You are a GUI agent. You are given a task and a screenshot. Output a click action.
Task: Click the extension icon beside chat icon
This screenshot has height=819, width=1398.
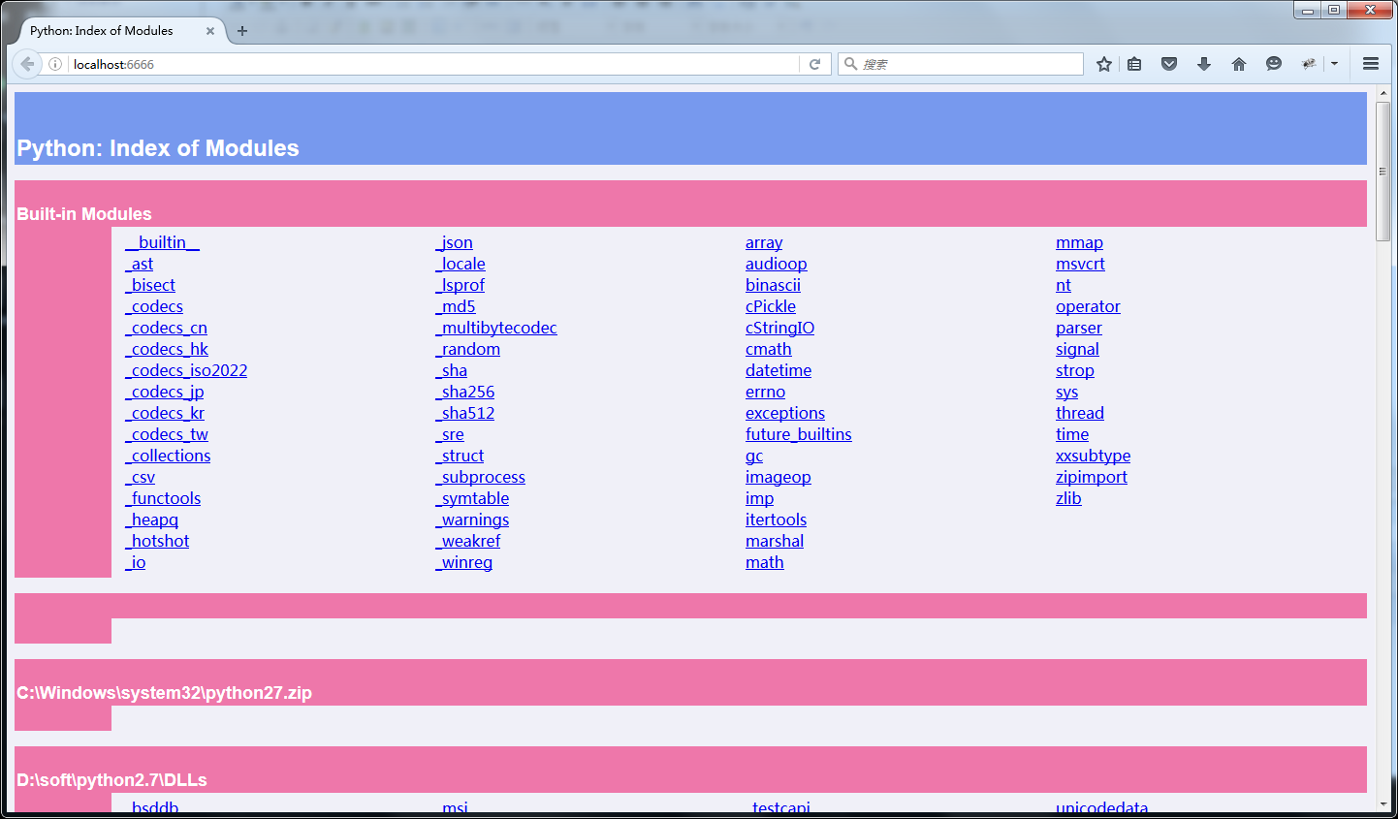1309,64
